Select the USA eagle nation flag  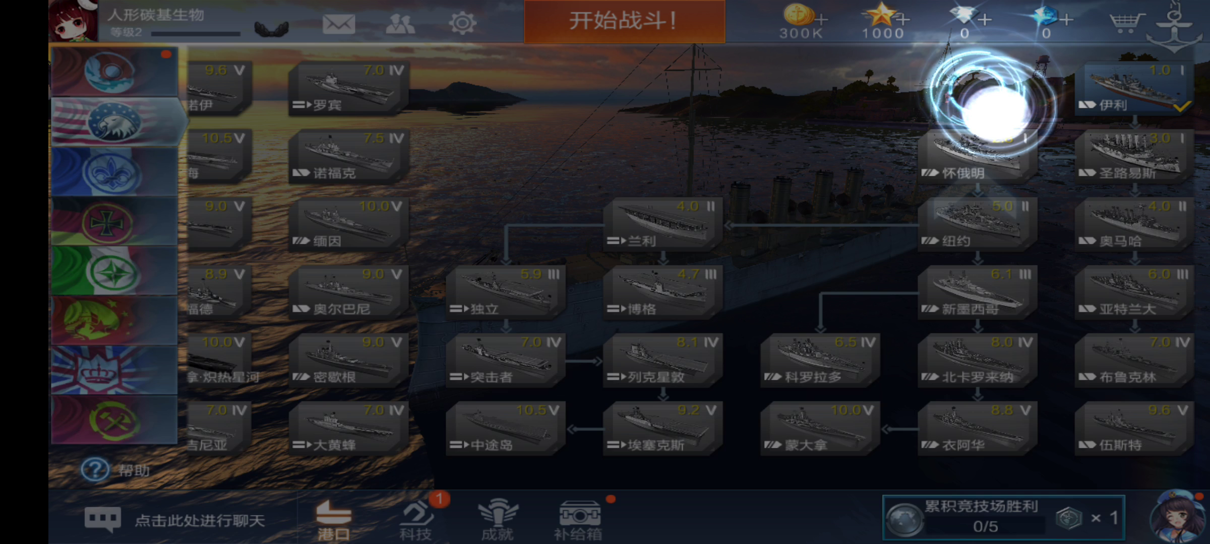tap(115, 121)
